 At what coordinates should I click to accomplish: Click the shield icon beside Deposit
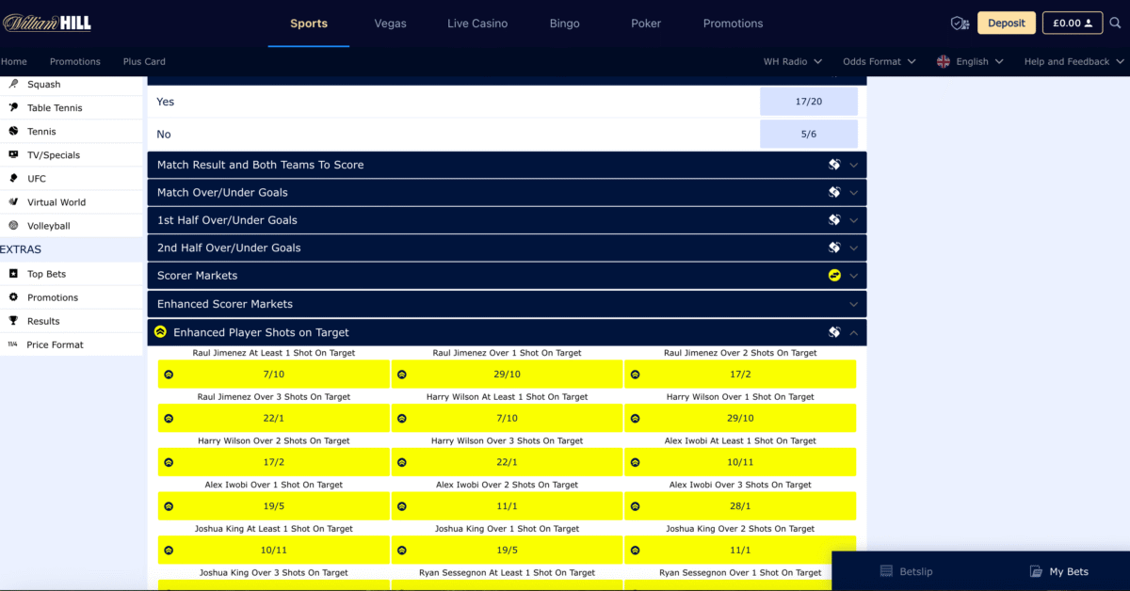959,24
